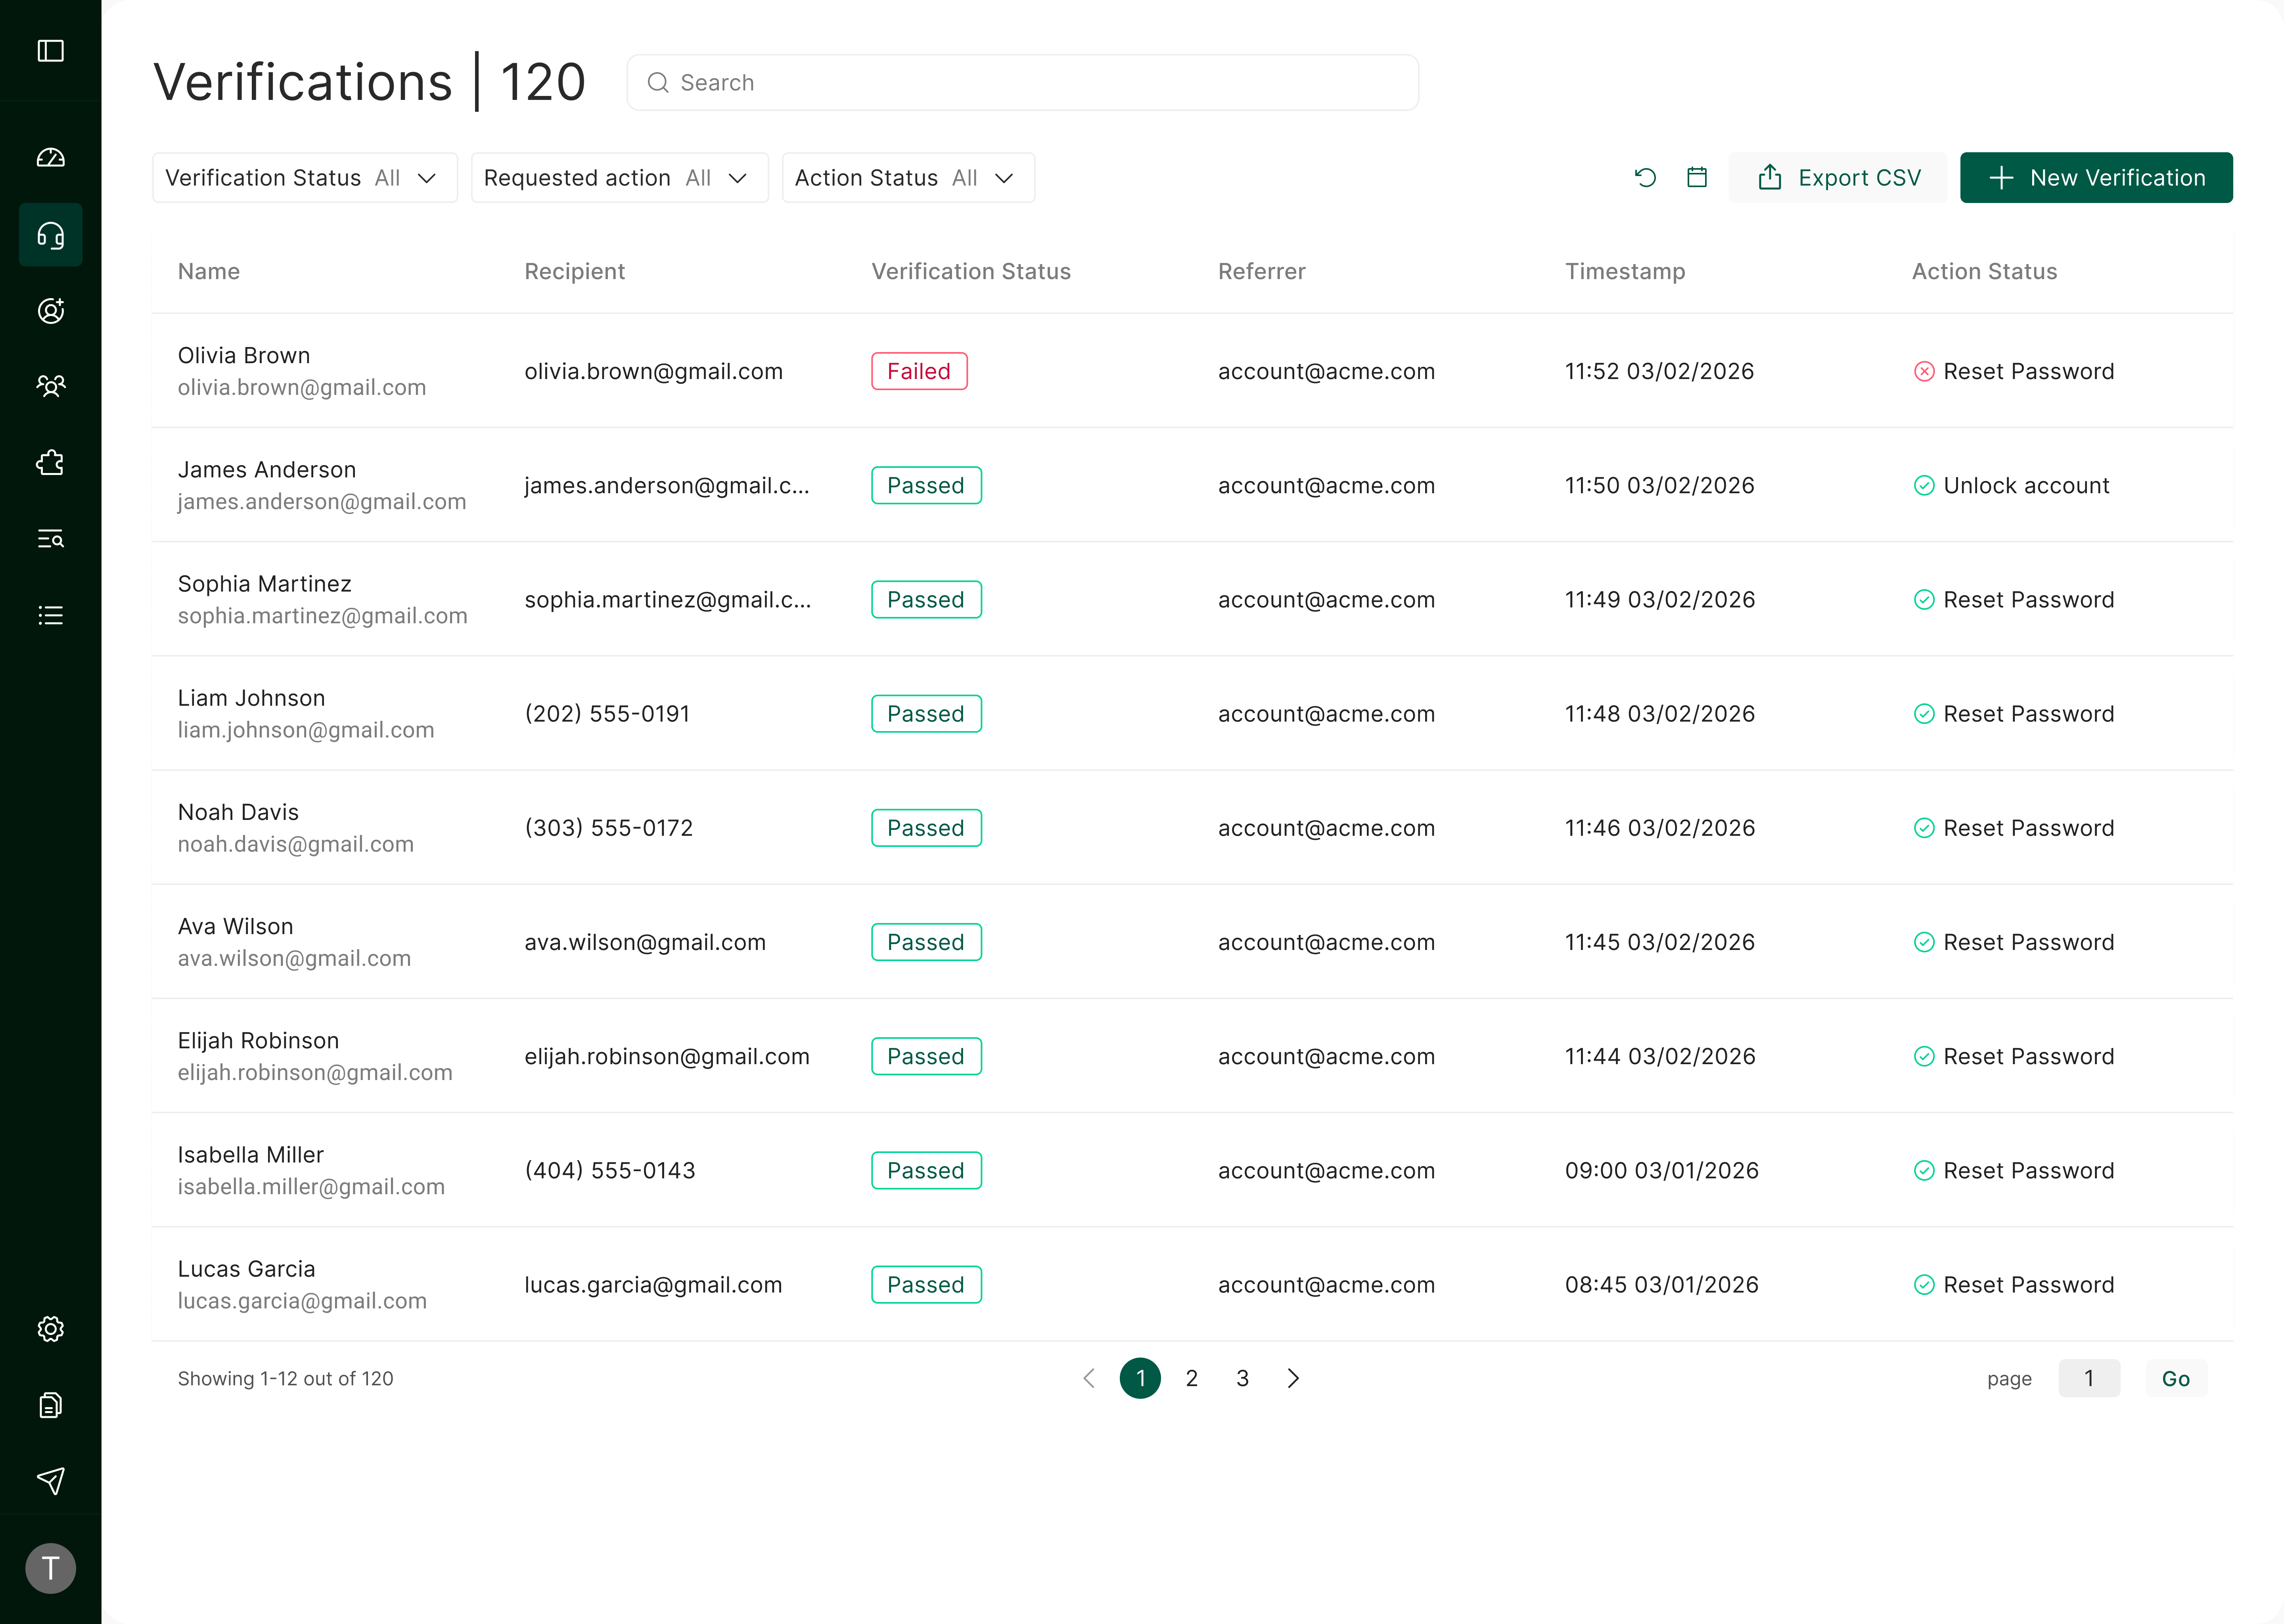The width and height of the screenshot is (2284, 1624).
Task: Click Export CSV button
Action: point(1838,178)
